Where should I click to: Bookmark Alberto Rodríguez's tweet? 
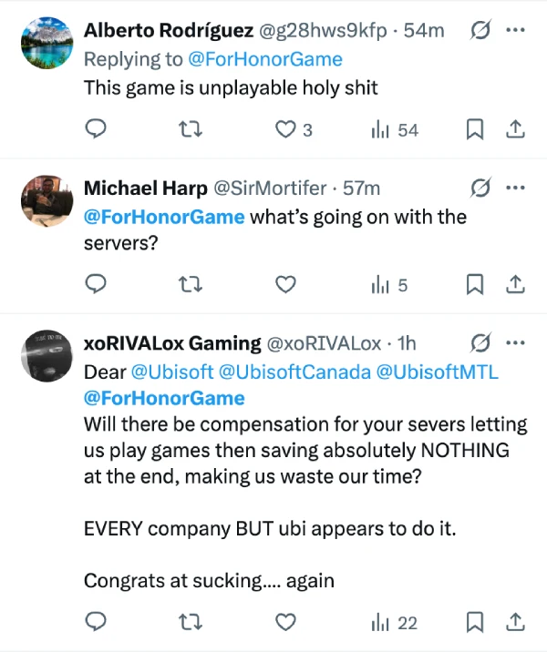(x=474, y=130)
